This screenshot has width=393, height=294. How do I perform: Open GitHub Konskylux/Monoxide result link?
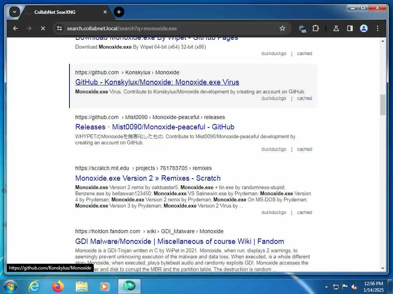tap(157, 82)
